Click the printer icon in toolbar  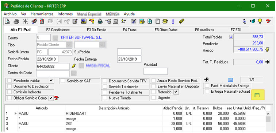[x=16, y=21]
